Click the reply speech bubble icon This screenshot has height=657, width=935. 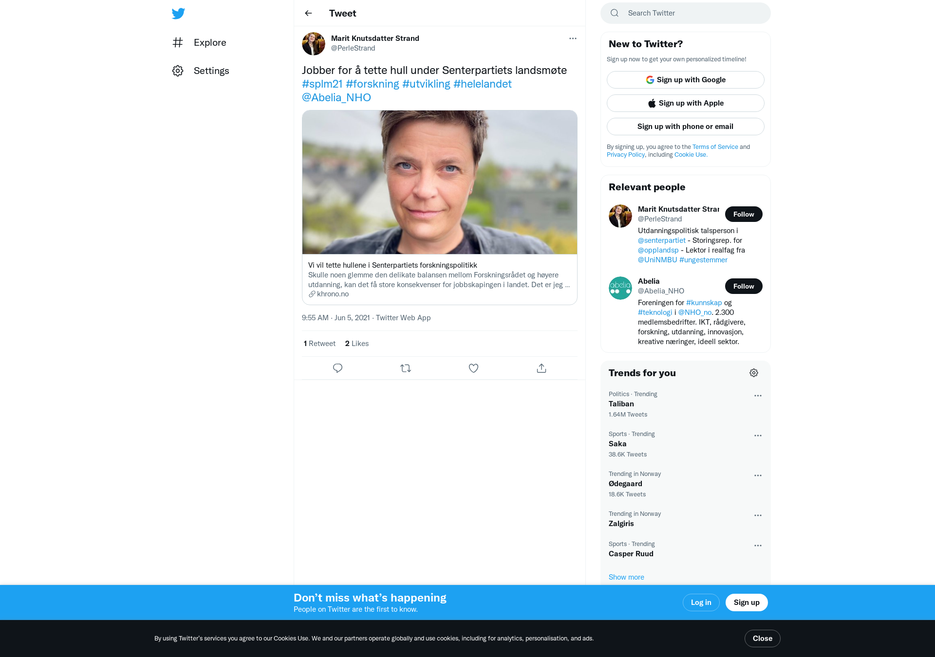pos(337,368)
